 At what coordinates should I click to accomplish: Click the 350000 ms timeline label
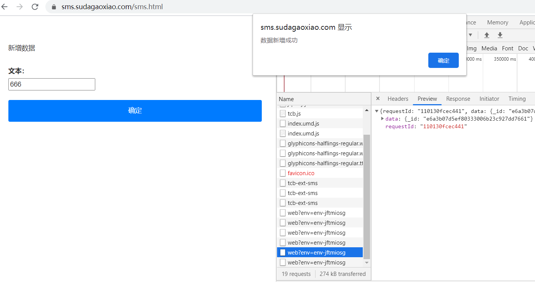(x=505, y=59)
